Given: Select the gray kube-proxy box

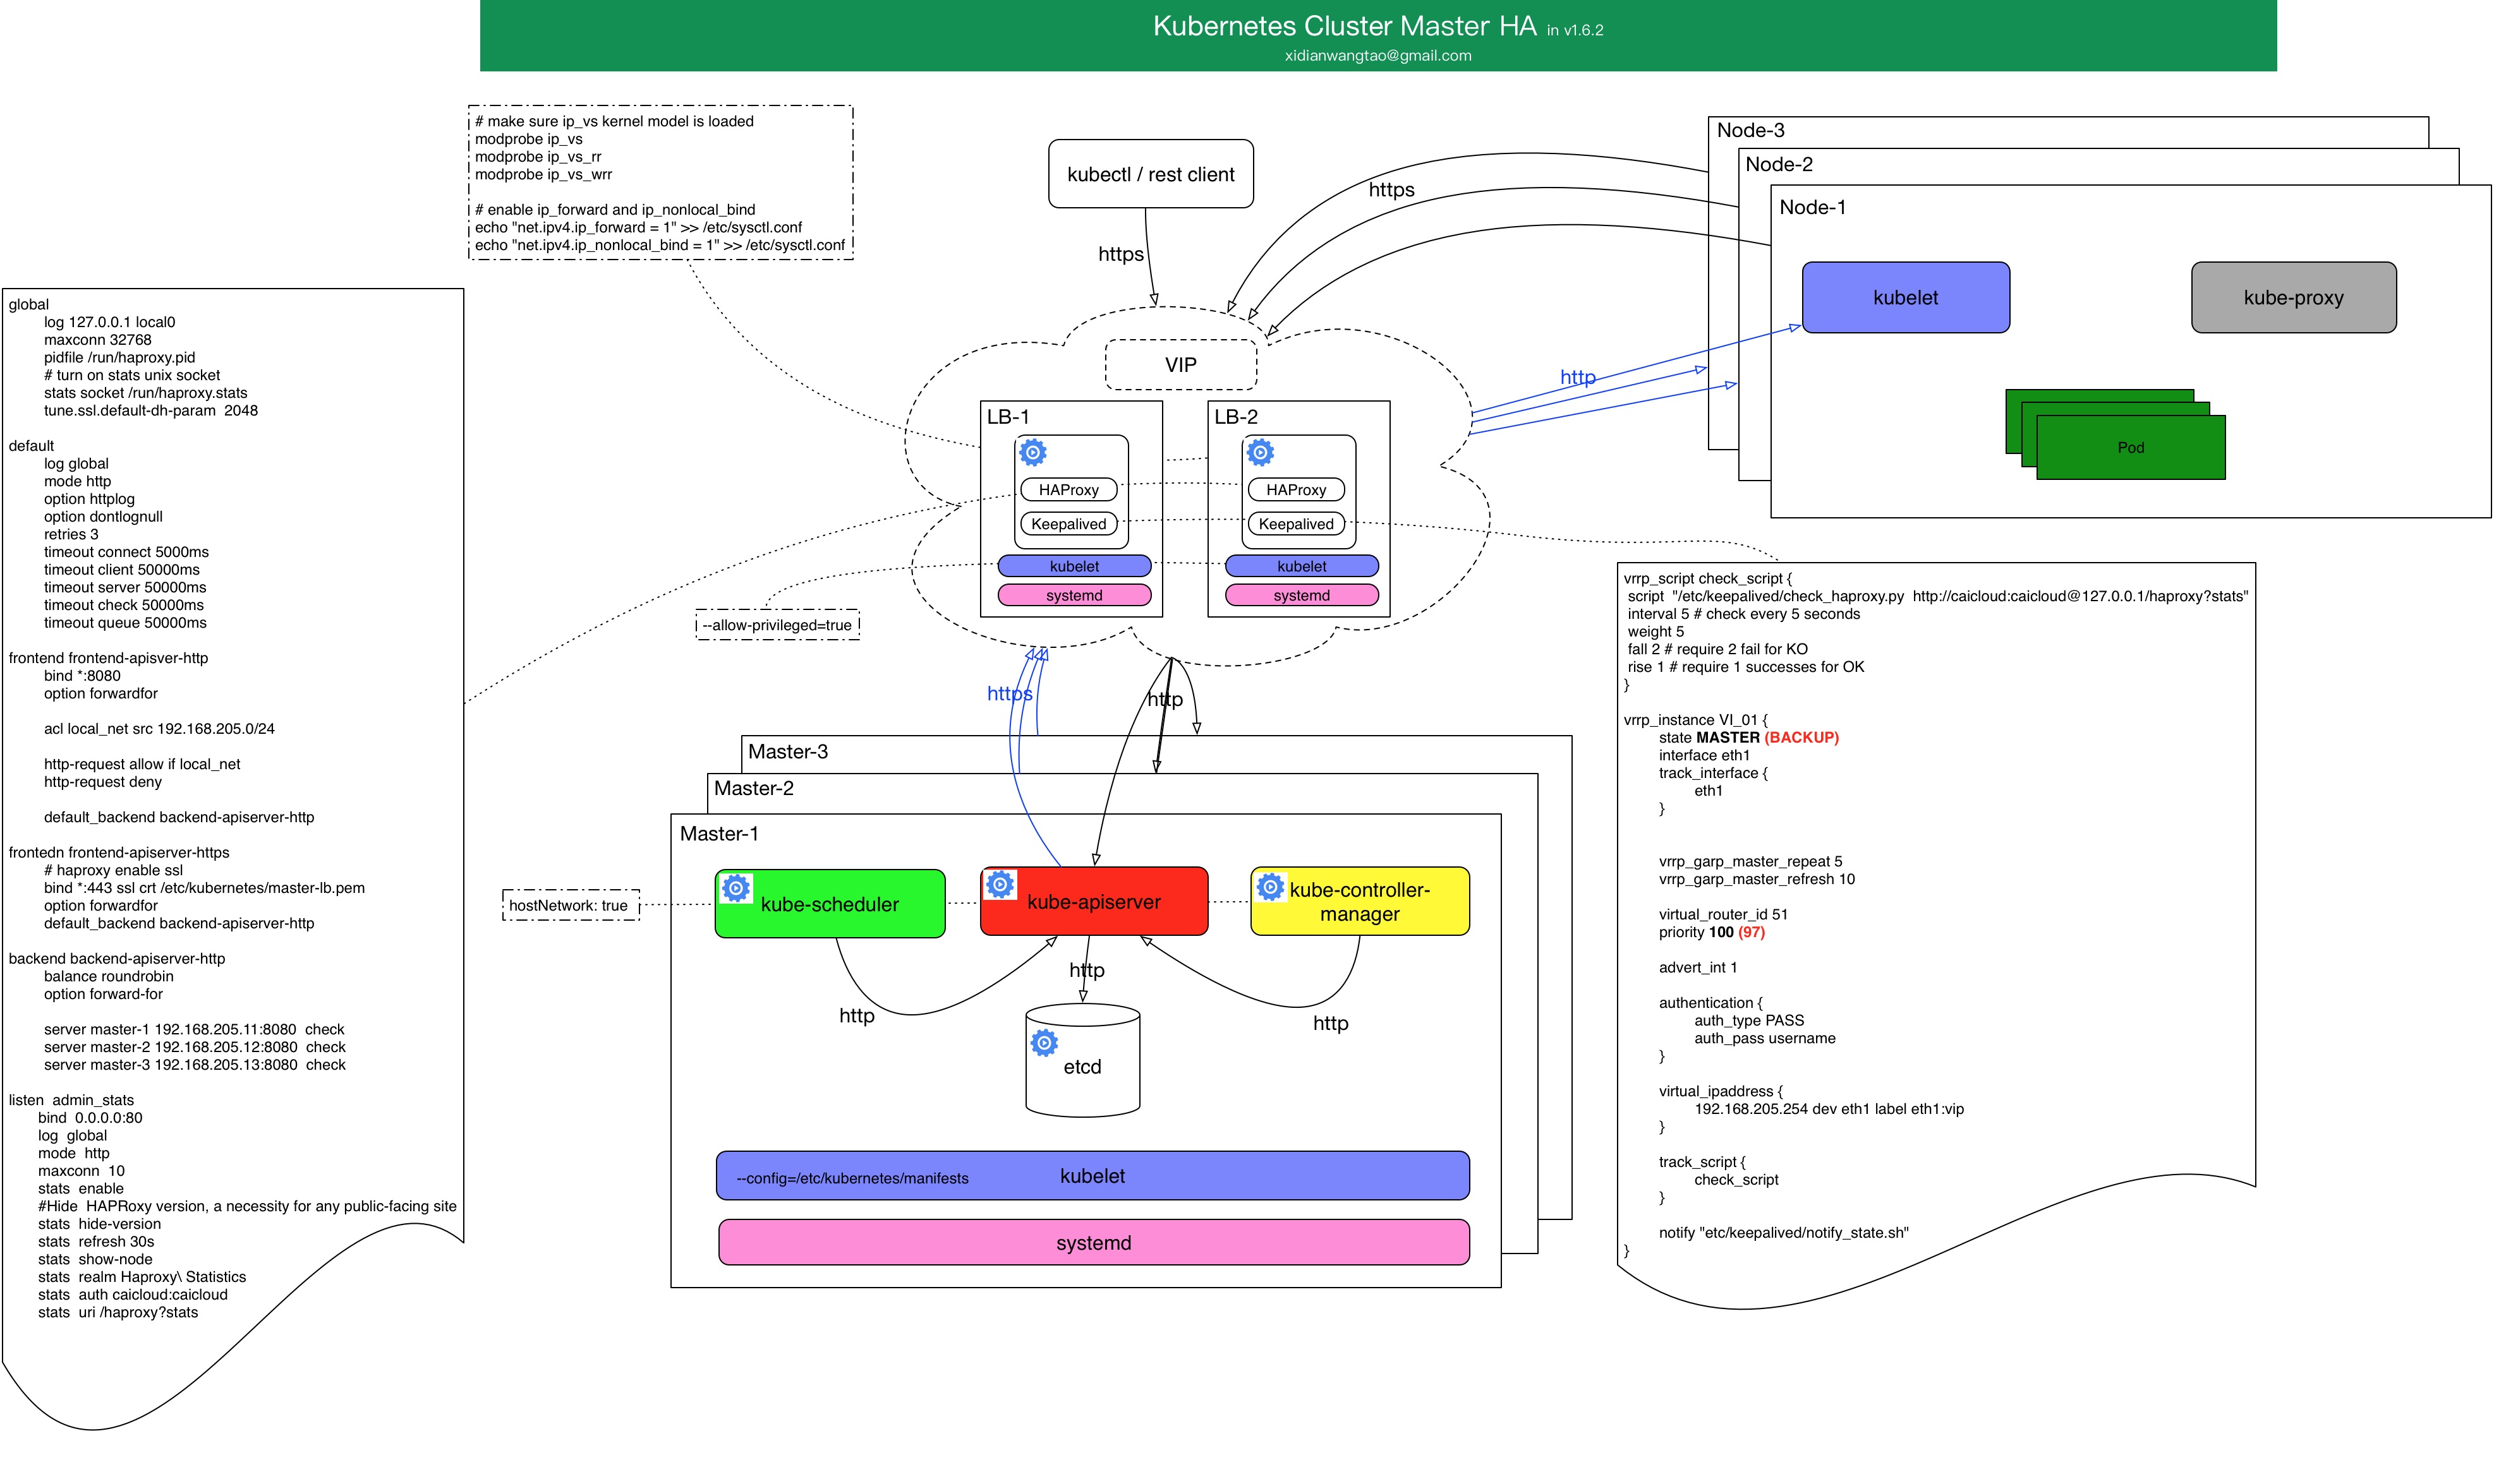Looking at the screenshot, I should 2293,297.
